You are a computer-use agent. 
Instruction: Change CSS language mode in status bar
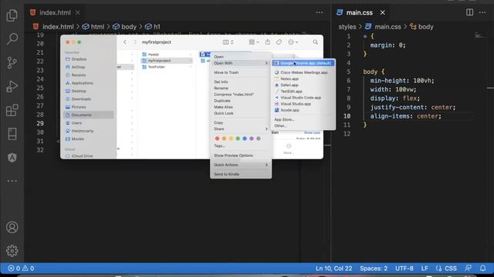click(451, 269)
